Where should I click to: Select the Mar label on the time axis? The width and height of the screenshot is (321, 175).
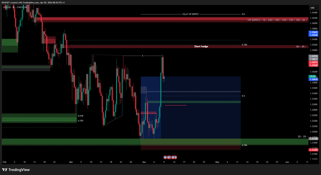point(71,162)
